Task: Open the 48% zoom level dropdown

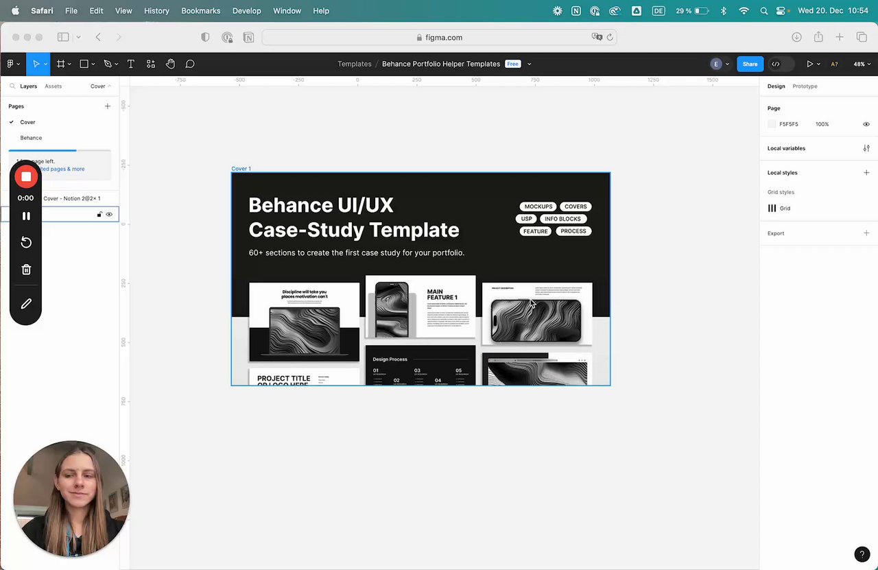Action: [x=861, y=64]
